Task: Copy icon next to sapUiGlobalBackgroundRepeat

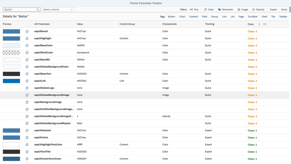Action: pyautogui.click(x=27, y=123)
